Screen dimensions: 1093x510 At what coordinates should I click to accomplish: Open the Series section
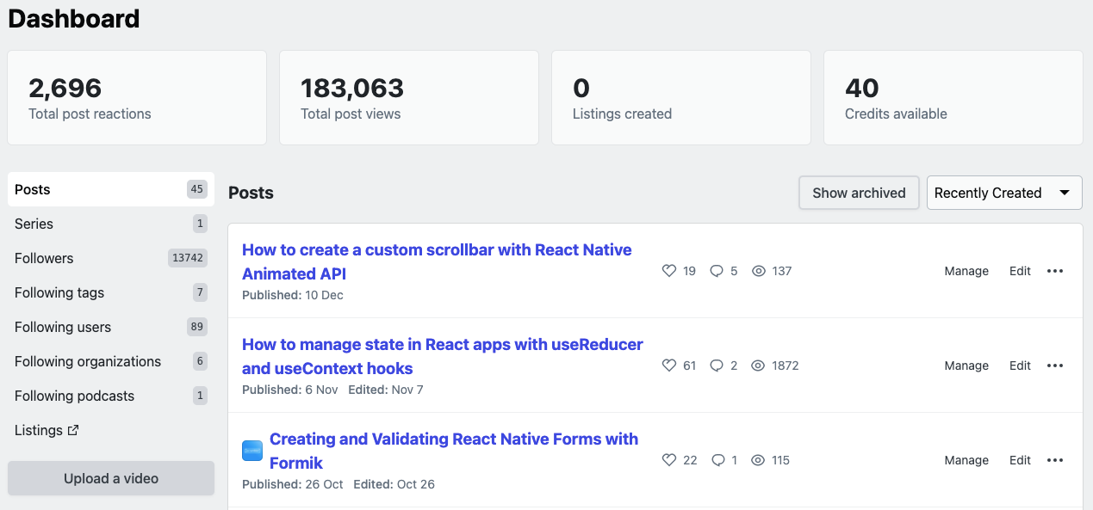(x=34, y=224)
